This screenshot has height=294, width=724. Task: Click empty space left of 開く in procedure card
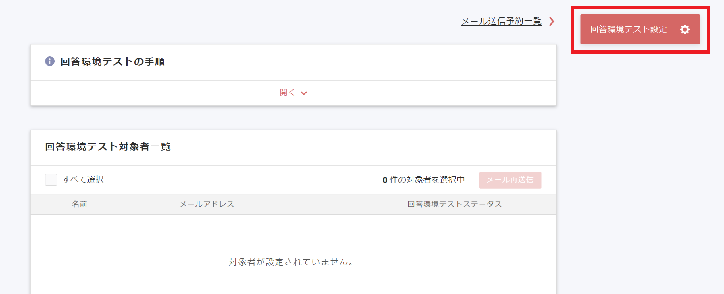pos(144,93)
